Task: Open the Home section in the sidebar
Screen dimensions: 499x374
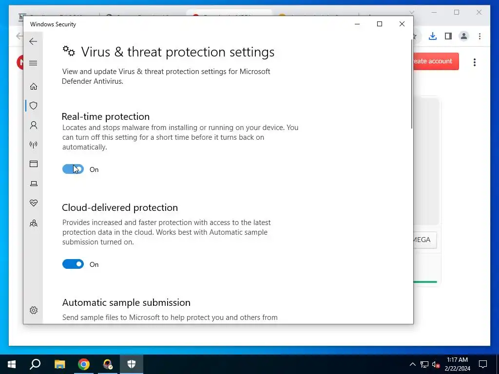Action: (x=34, y=87)
